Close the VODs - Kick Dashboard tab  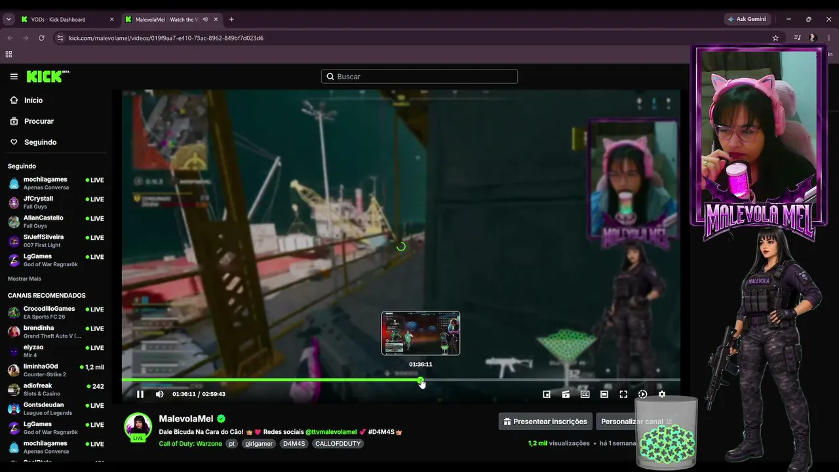tap(111, 20)
